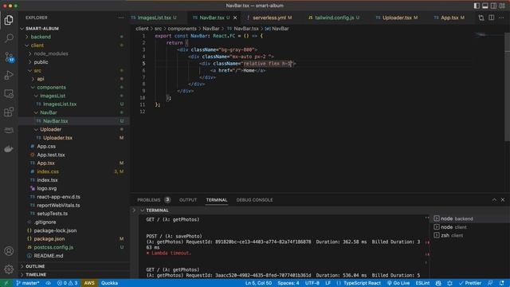Open Remote Explorer view icon
The image size is (510, 287).
9,94
